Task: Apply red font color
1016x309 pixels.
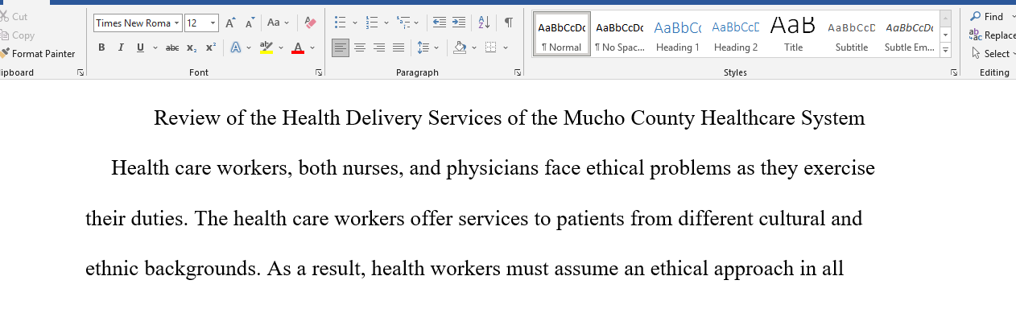Action: tap(298, 47)
